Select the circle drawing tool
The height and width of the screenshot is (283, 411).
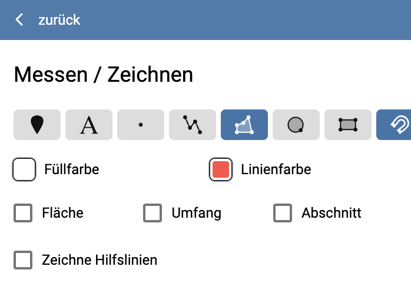(296, 125)
